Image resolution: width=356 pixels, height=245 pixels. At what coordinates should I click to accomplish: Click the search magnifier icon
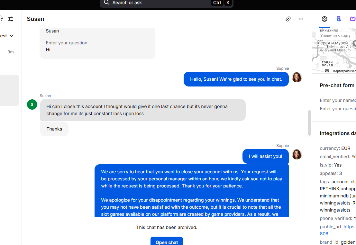coord(106,3)
